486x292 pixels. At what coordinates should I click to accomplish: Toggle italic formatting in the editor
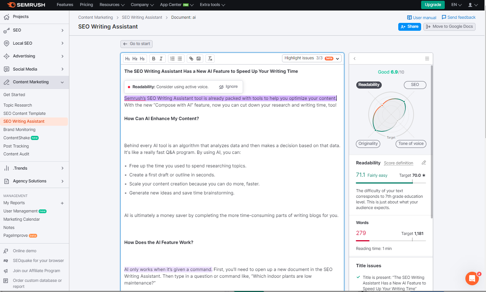coord(161,59)
